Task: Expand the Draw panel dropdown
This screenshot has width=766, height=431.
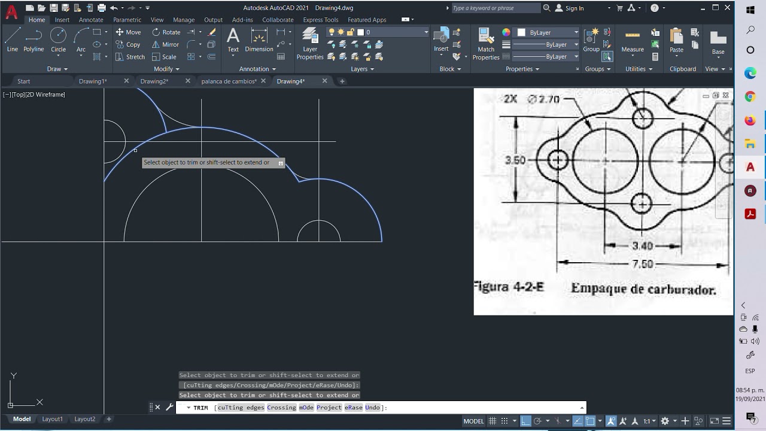Action: (x=57, y=69)
